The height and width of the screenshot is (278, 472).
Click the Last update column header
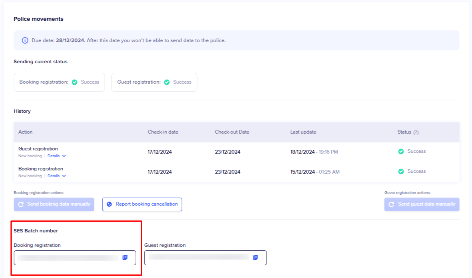click(x=303, y=132)
